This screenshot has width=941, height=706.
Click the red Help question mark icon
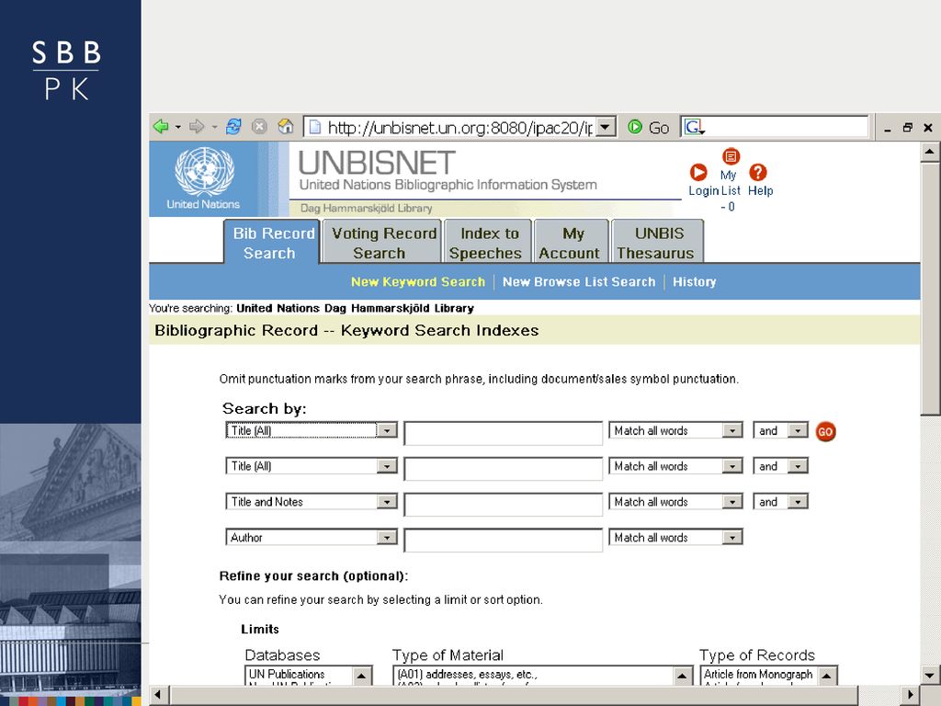[x=758, y=173]
